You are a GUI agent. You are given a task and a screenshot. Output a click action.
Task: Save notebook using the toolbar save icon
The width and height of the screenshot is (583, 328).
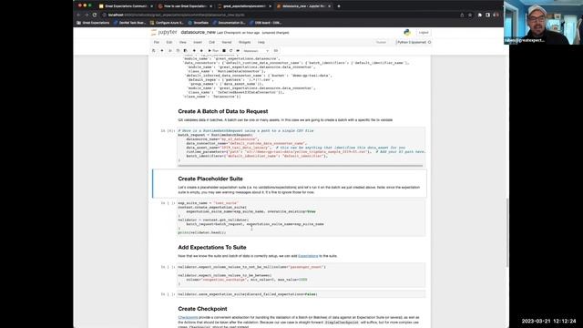click(x=154, y=51)
